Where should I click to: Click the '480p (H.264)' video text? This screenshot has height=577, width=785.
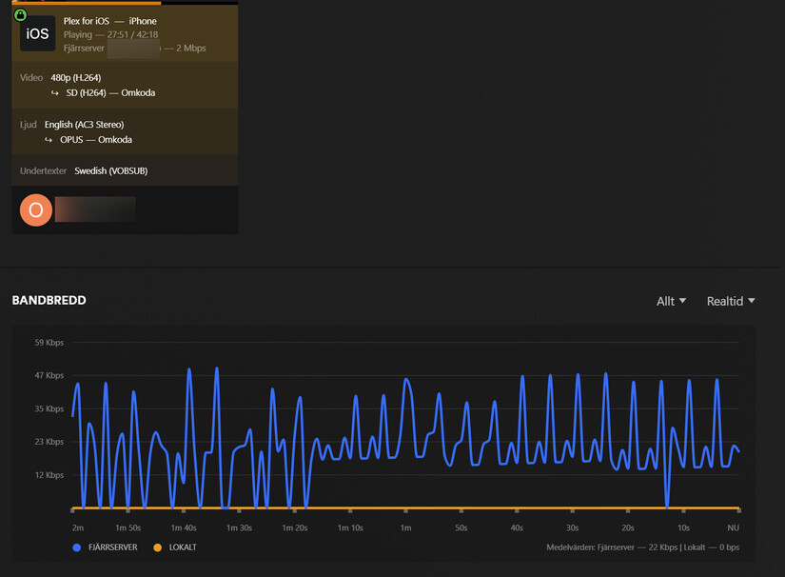click(75, 78)
